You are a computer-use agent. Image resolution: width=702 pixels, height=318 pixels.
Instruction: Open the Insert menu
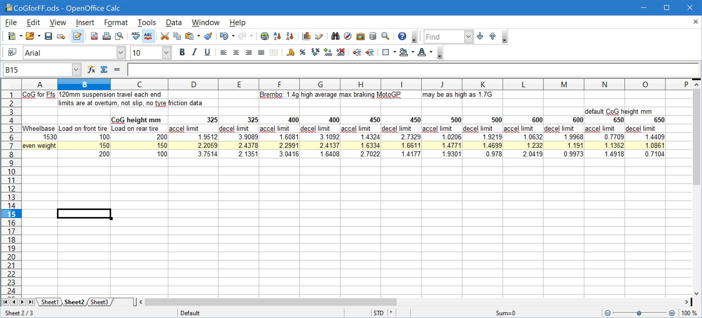point(85,22)
